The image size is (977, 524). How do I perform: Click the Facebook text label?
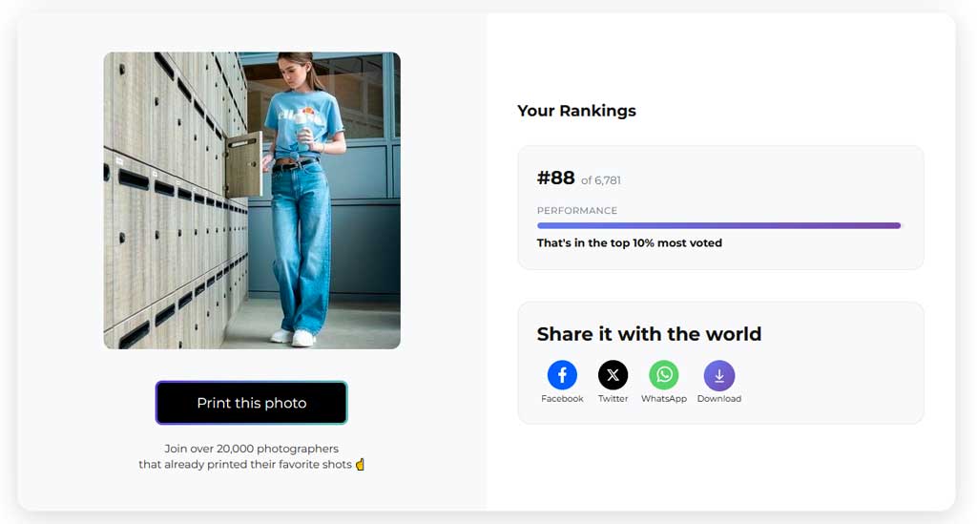click(x=562, y=399)
